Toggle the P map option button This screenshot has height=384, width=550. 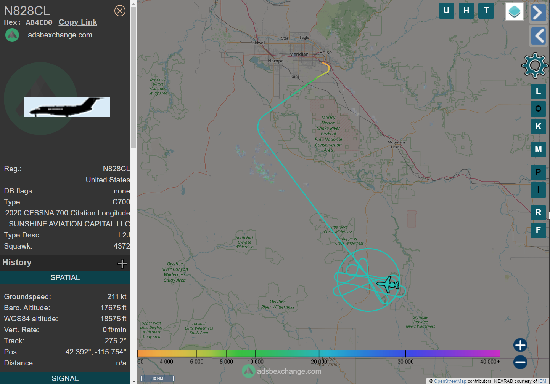(538, 172)
